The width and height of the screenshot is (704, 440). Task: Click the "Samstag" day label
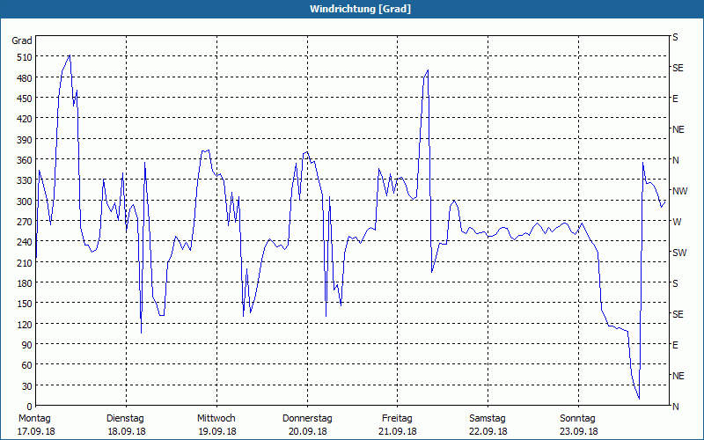[x=488, y=419]
